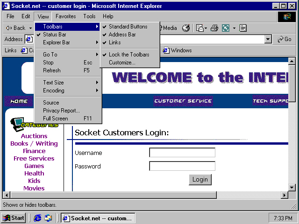Launch Internet Explorer from Quick Launch
The image size is (299, 224).
tap(37, 218)
